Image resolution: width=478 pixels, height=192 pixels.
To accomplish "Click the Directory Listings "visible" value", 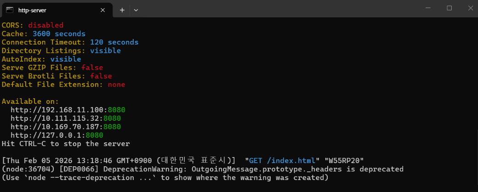I will (x=105, y=51).
